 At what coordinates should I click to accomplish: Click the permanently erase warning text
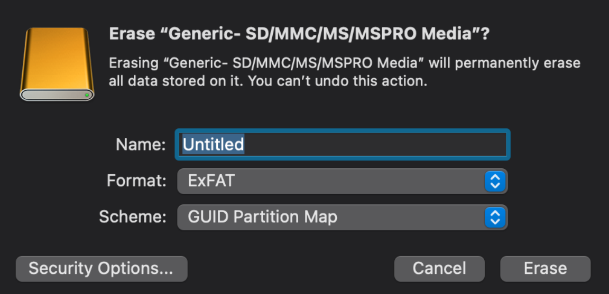(x=345, y=72)
